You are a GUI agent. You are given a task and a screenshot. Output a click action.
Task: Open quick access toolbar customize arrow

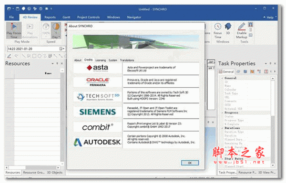tap(51, 9)
